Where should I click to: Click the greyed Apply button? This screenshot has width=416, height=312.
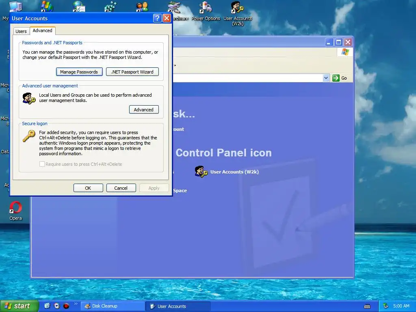(154, 188)
